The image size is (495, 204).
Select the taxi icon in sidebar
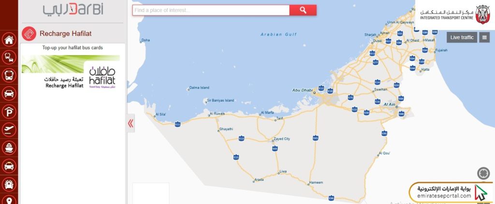pyautogui.click(x=9, y=166)
